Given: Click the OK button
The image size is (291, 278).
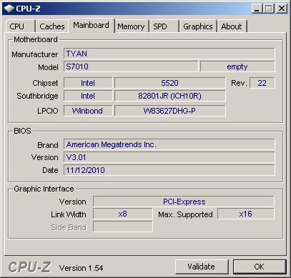Looking at the screenshot, I should (260, 267).
